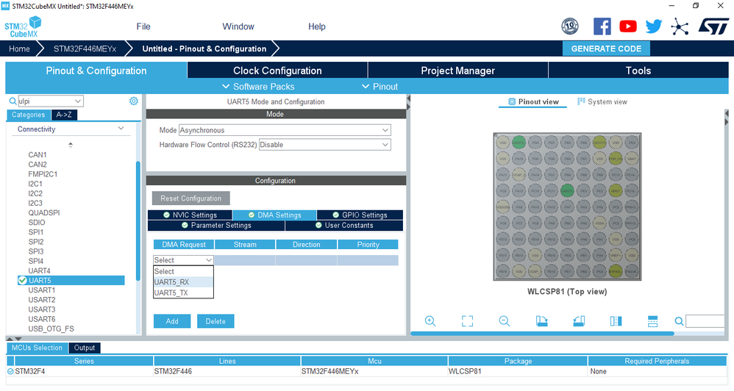Collapse the bottom MCU panel arrow
The height and width of the screenshot is (391, 734).
click(x=18, y=339)
